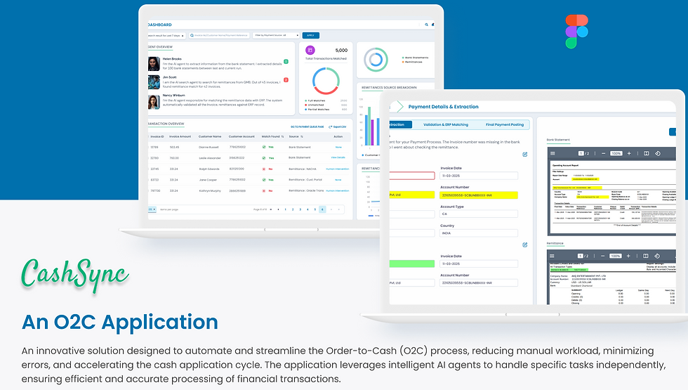Click the Export CSV button
Viewport: 688px width, 390px height.
click(x=338, y=127)
